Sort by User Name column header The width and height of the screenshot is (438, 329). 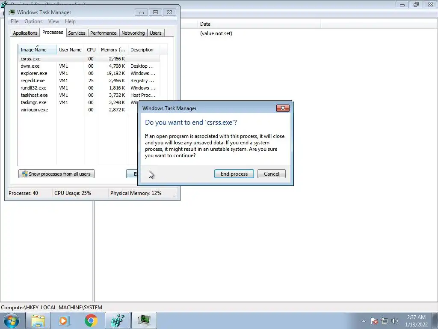pos(70,50)
